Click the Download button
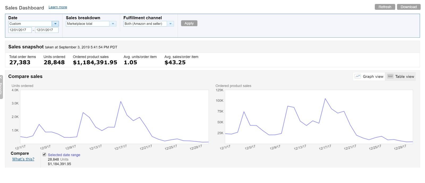Image resolution: width=425 pixels, height=183 pixels. pyautogui.click(x=409, y=7)
